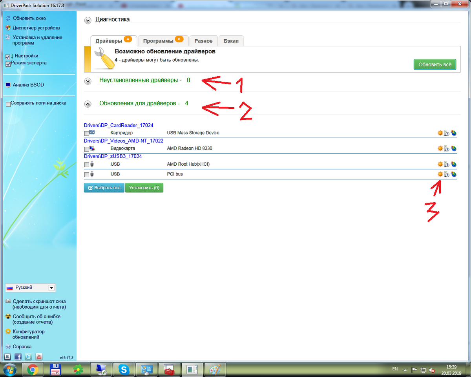Click muted volume icon in system tray
471x377 pixels.
432,370
